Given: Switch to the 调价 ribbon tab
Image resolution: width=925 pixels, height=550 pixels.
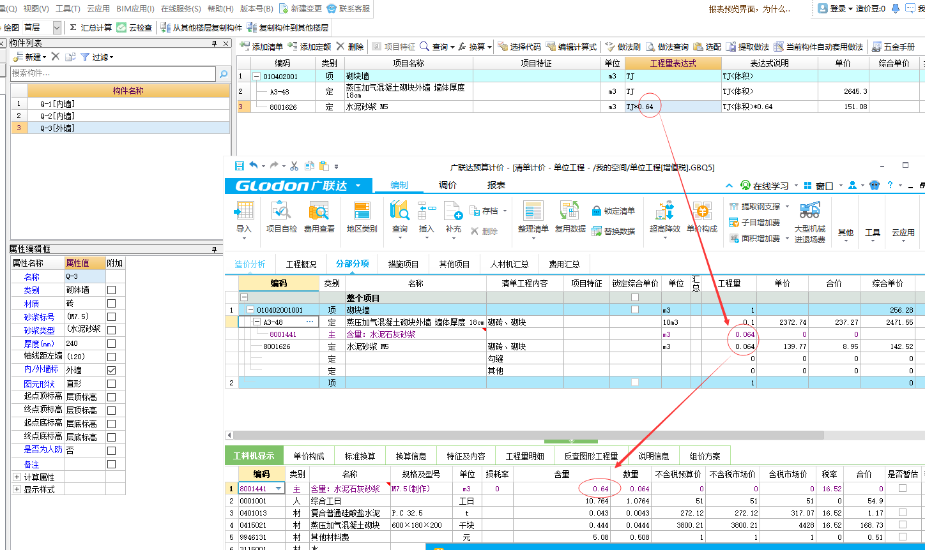Looking at the screenshot, I should click(x=448, y=185).
